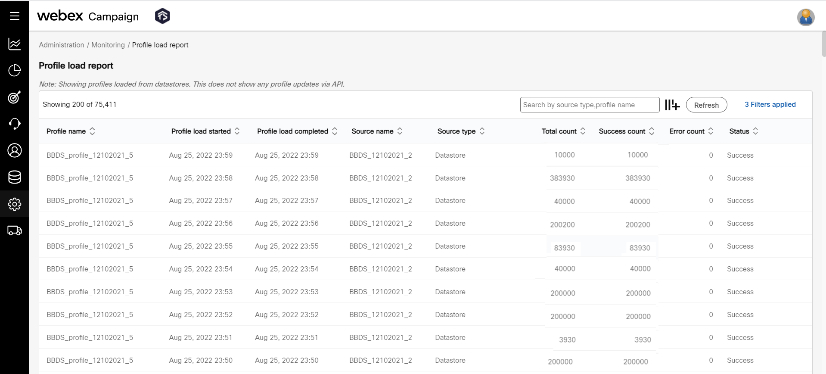This screenshot has width=826, height=374.
Task: Sort by Profile load completed column
Action: click(335, 131)
